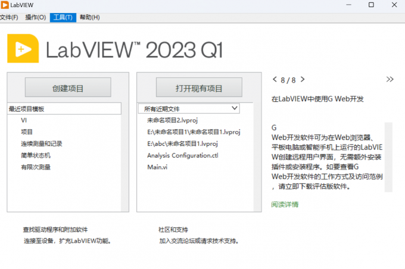Open the 操作(O) menu
Screen dimensions: 405x269
(36, 17)
